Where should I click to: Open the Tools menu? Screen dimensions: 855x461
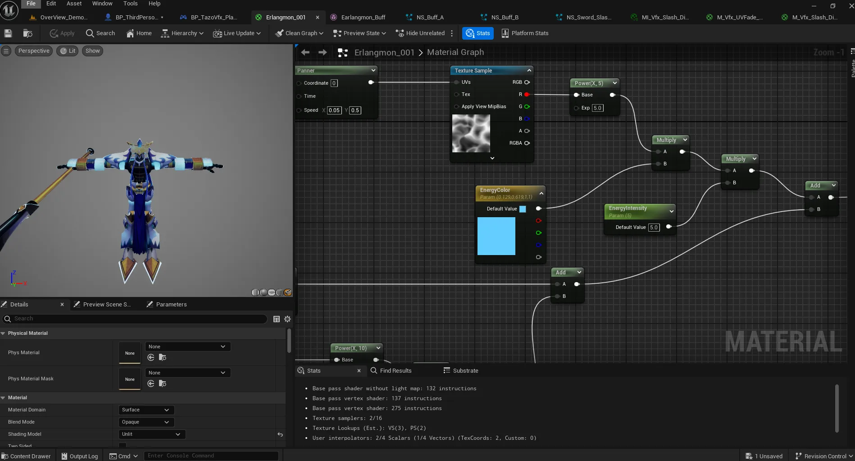click(x=131, y=4)
